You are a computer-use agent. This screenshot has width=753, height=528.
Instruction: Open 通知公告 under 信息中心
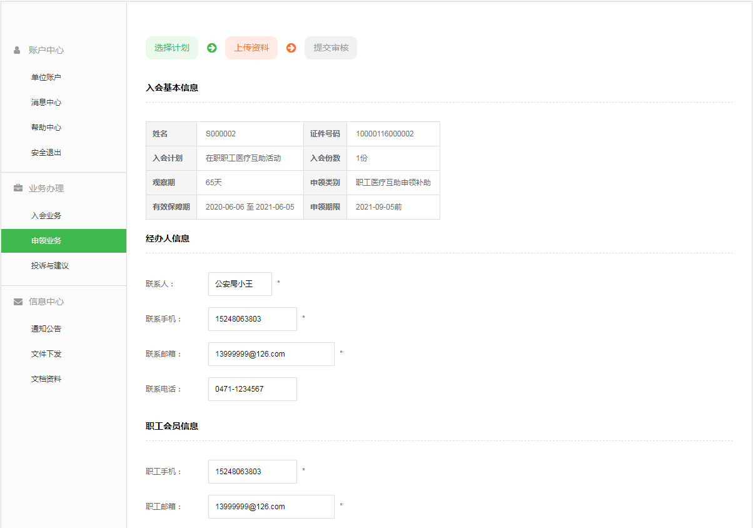point(46,329)
